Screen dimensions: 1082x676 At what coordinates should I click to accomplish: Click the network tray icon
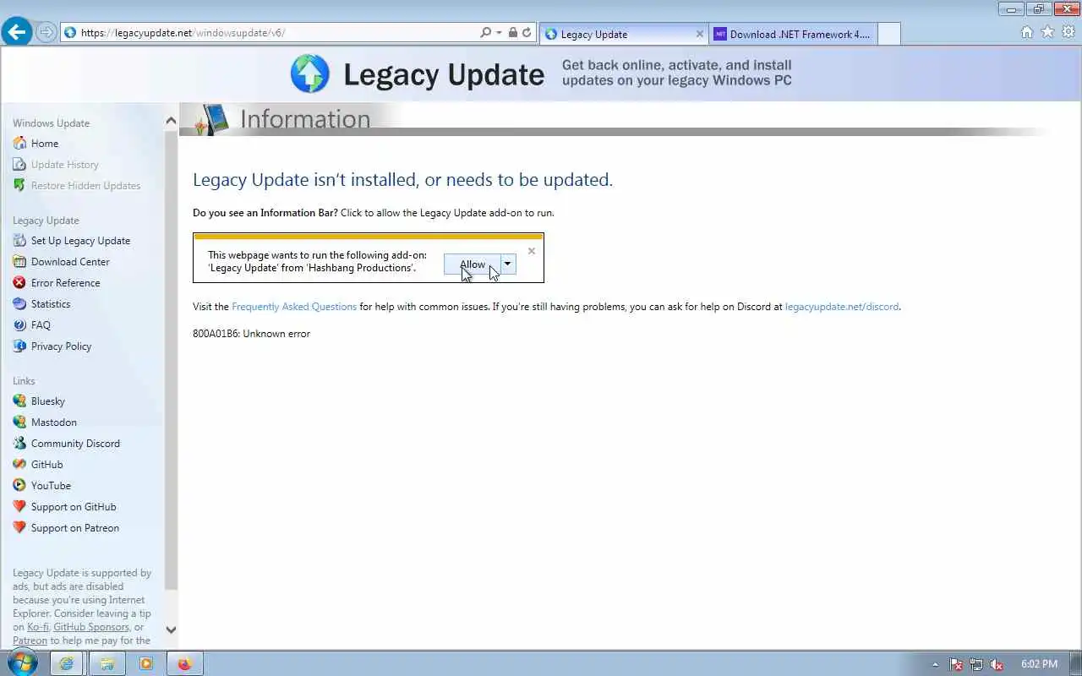click(x=976, y=664)
